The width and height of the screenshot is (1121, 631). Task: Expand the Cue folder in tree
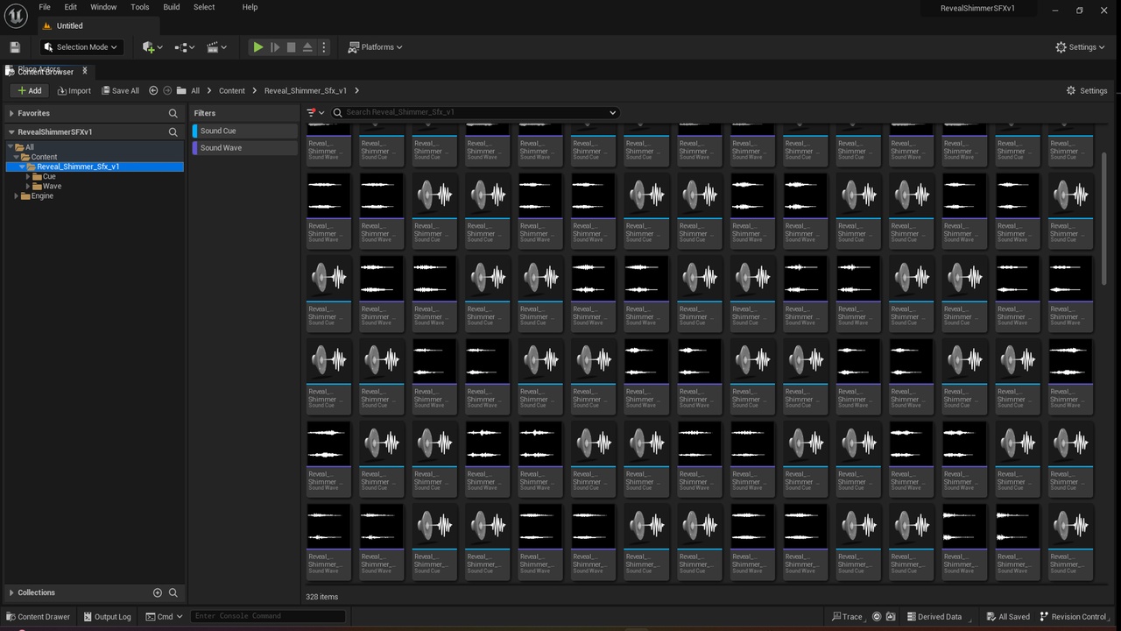click(28, 176)
